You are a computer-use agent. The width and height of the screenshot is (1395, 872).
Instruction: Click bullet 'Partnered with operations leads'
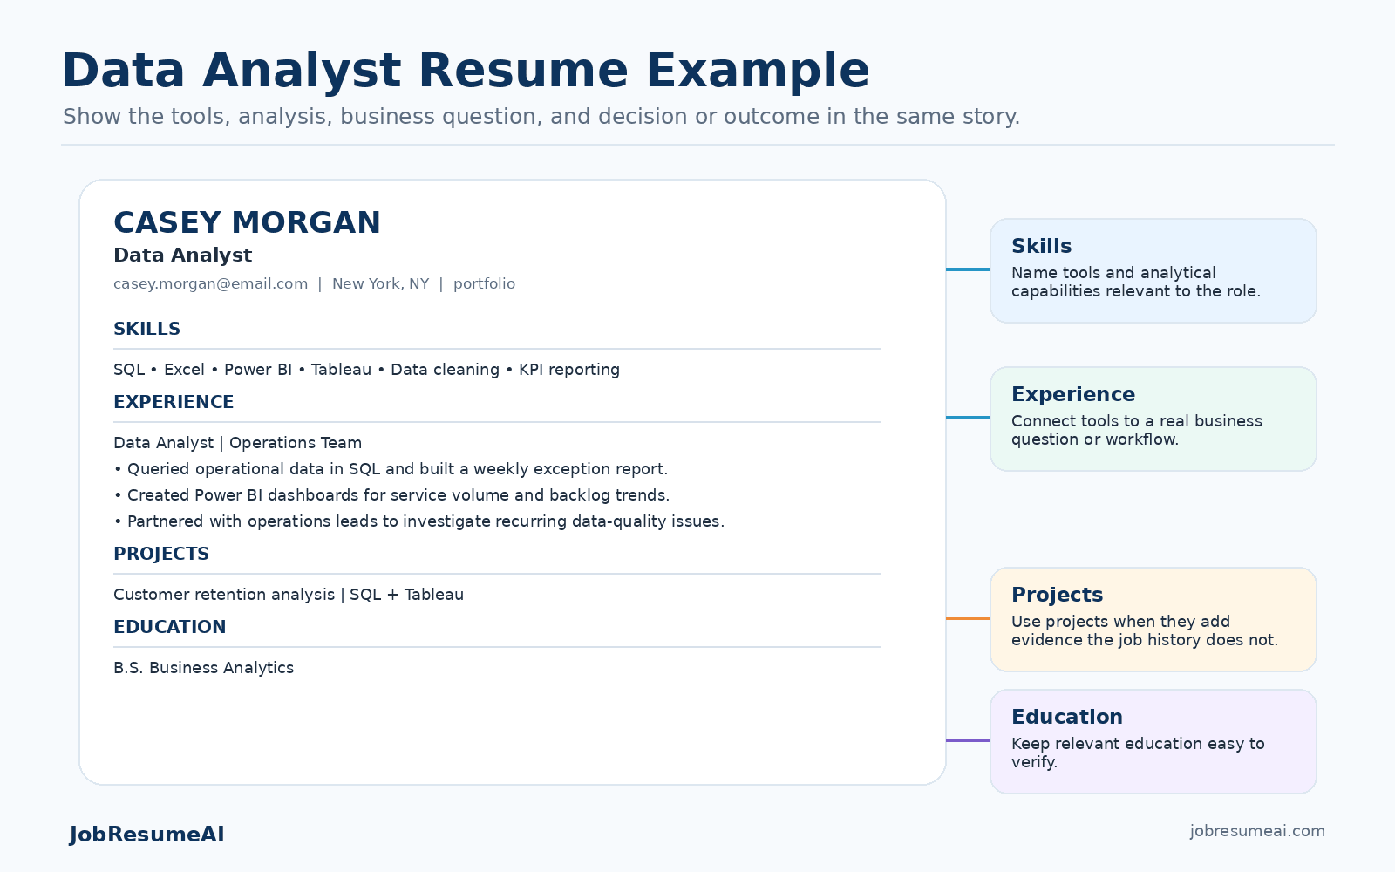tap(418, 521)
